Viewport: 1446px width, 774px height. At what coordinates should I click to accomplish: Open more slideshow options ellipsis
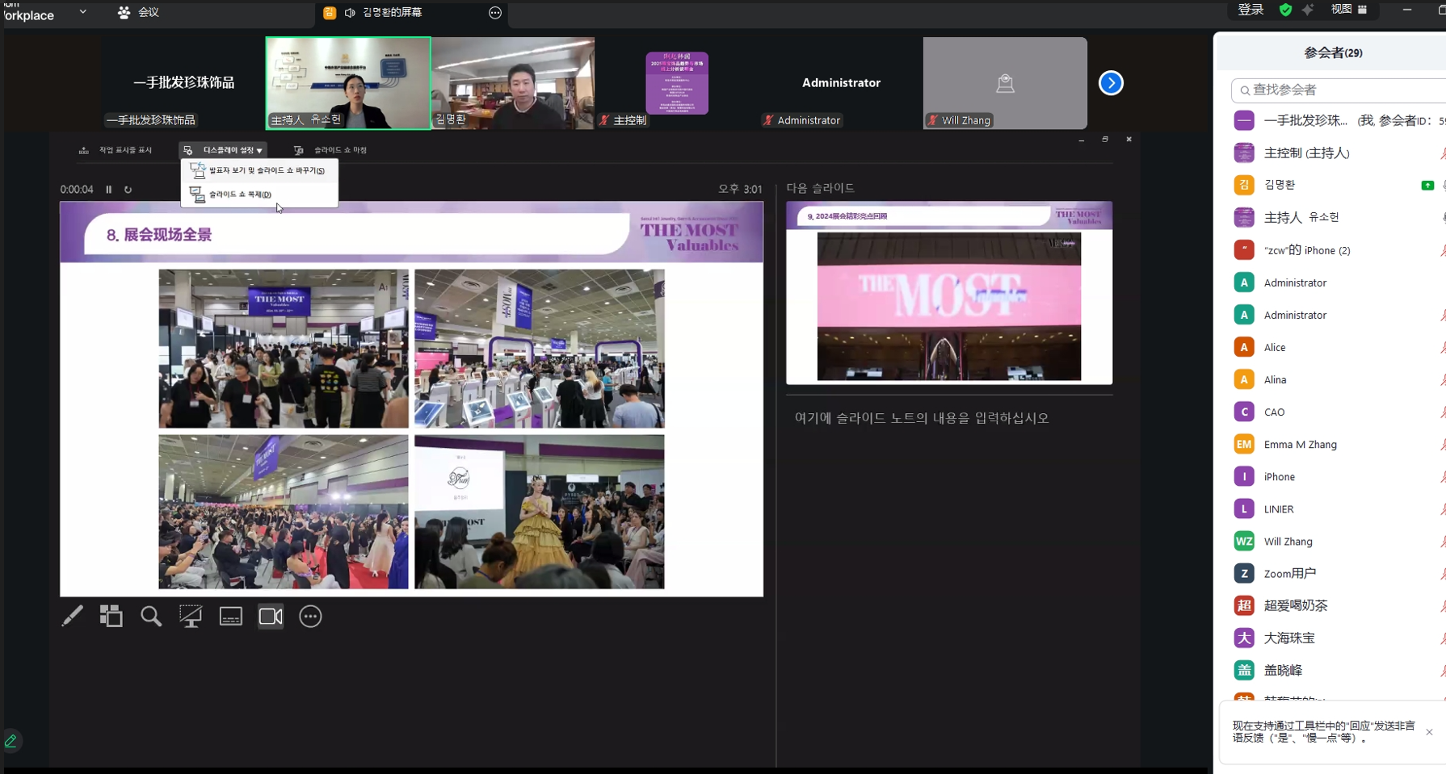(x=310, y=617)
